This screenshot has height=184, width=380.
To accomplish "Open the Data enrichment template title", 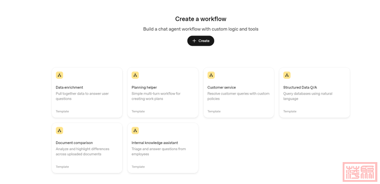I will pyautogui.click(x=69, y=87).
